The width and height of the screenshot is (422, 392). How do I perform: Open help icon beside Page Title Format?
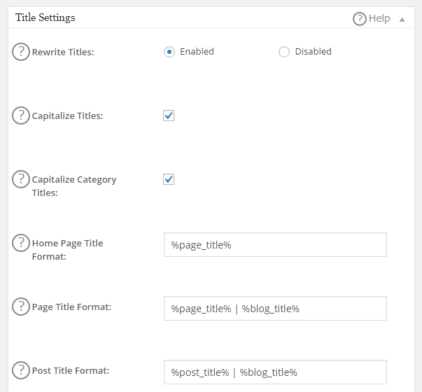(21, 307)
